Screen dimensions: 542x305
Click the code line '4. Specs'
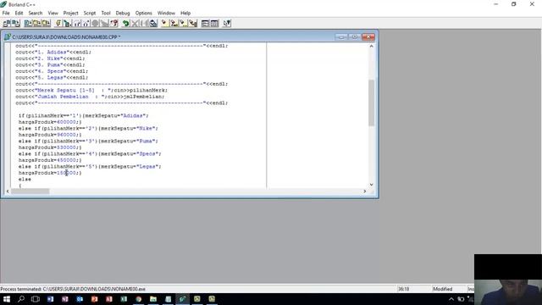point(52,71)
